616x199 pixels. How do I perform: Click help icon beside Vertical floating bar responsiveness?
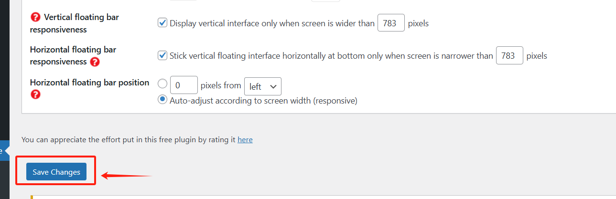tap(35, 17)
